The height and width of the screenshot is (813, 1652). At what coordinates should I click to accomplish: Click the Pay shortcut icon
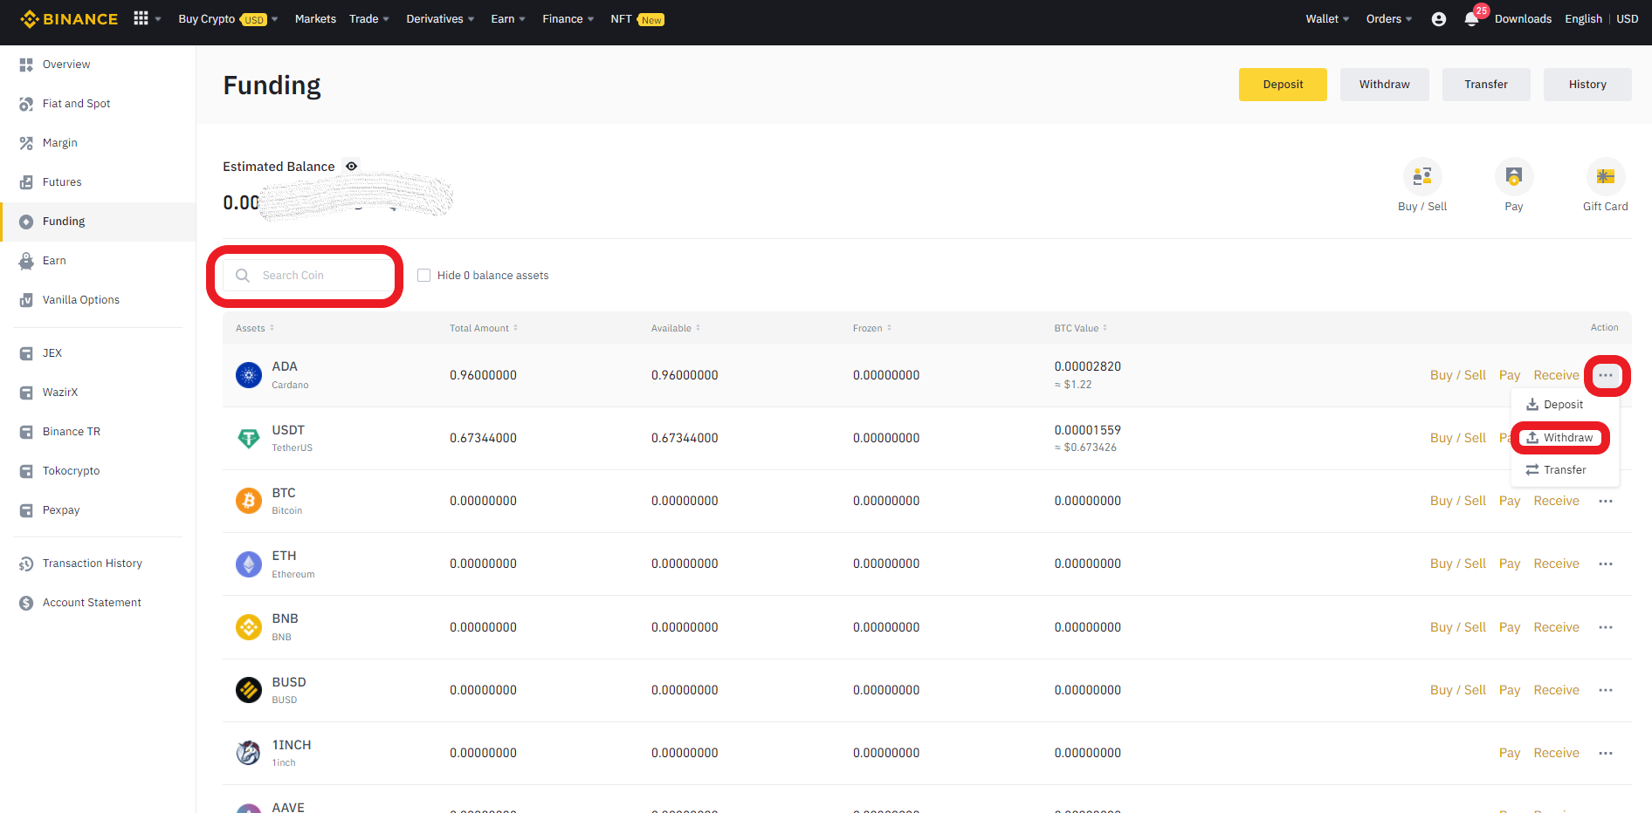click(1514, 177)
